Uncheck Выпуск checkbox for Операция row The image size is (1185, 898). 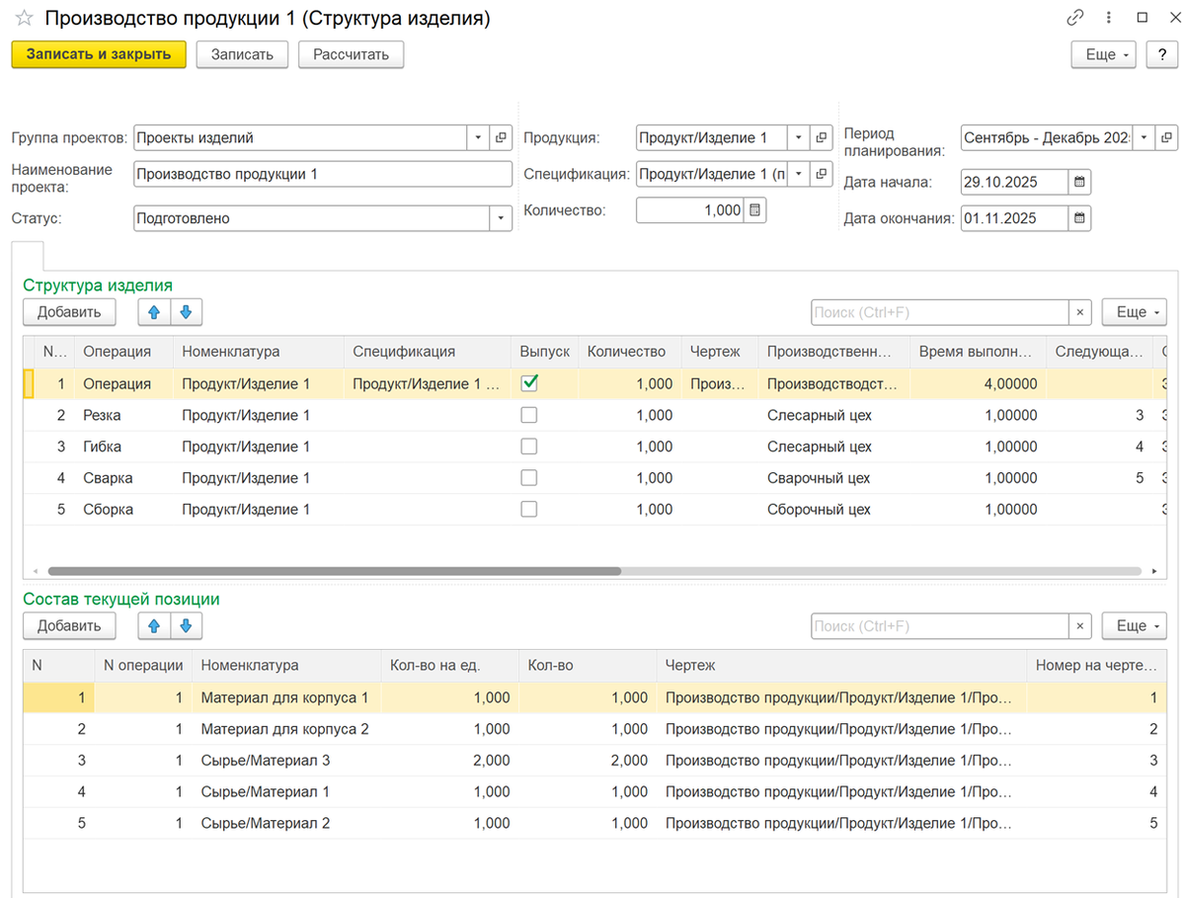529,383
